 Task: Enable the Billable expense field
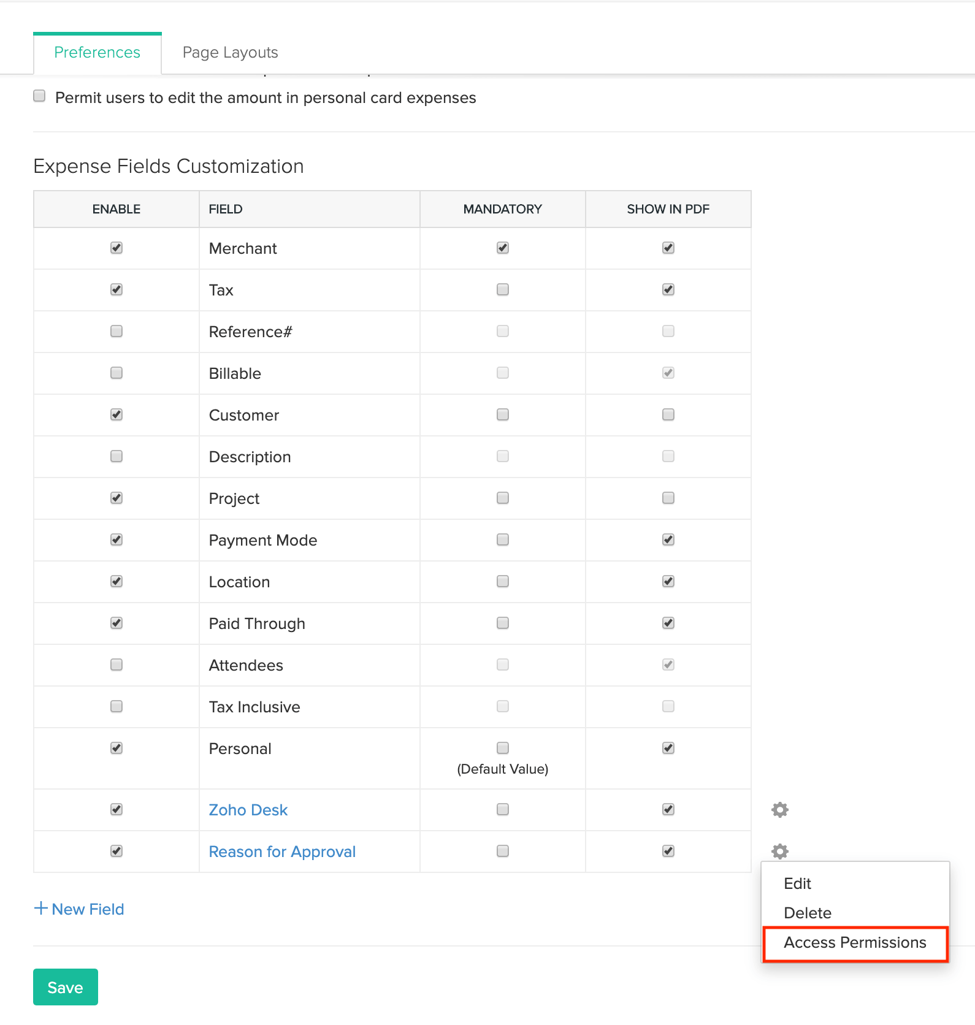[117, 373]
